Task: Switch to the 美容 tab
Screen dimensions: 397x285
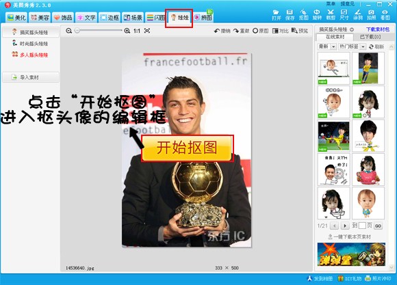Action: (x=40, y=18)
